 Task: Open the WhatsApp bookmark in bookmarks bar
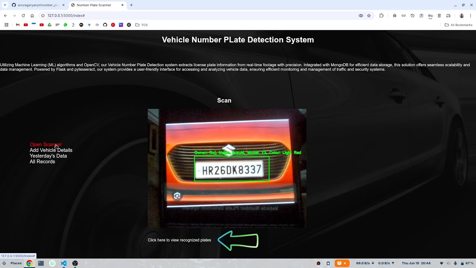[65, 25]
